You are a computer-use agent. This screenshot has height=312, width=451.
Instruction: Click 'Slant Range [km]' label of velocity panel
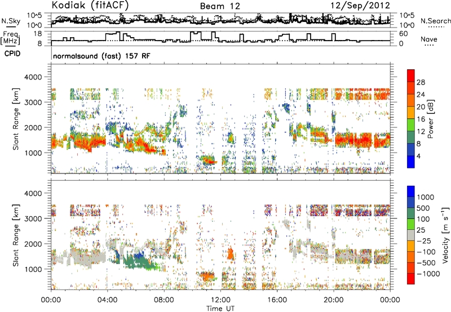[16, 235]
